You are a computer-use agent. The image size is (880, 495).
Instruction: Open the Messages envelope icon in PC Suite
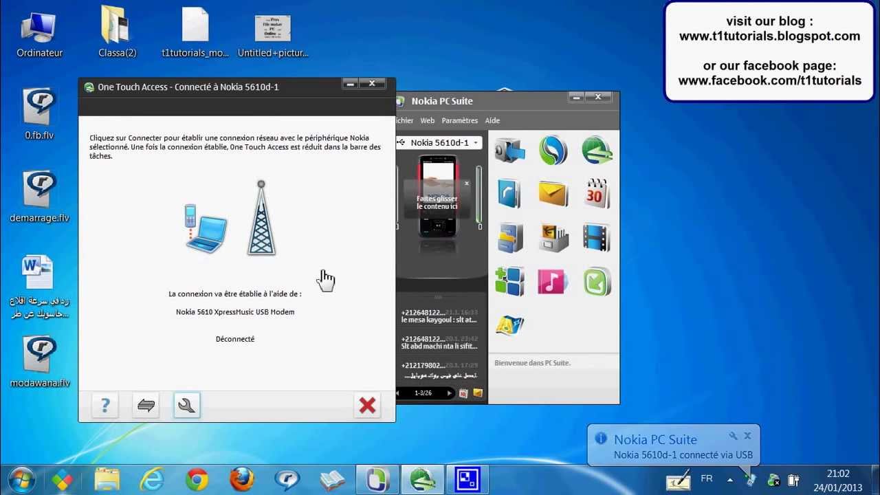point(553,194)
